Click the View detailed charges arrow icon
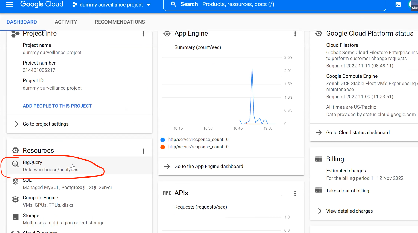The height and width of the screenshot is (233, 418). pos(319,211)
